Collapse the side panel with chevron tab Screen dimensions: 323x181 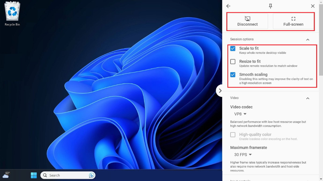(x=220, y=91)
